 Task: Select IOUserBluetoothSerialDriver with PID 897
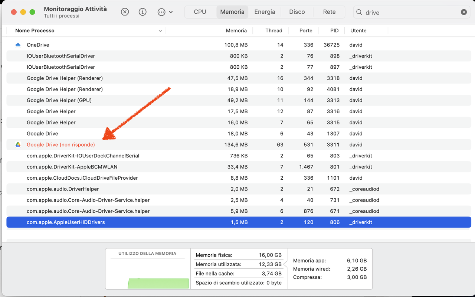coord(239,67)
